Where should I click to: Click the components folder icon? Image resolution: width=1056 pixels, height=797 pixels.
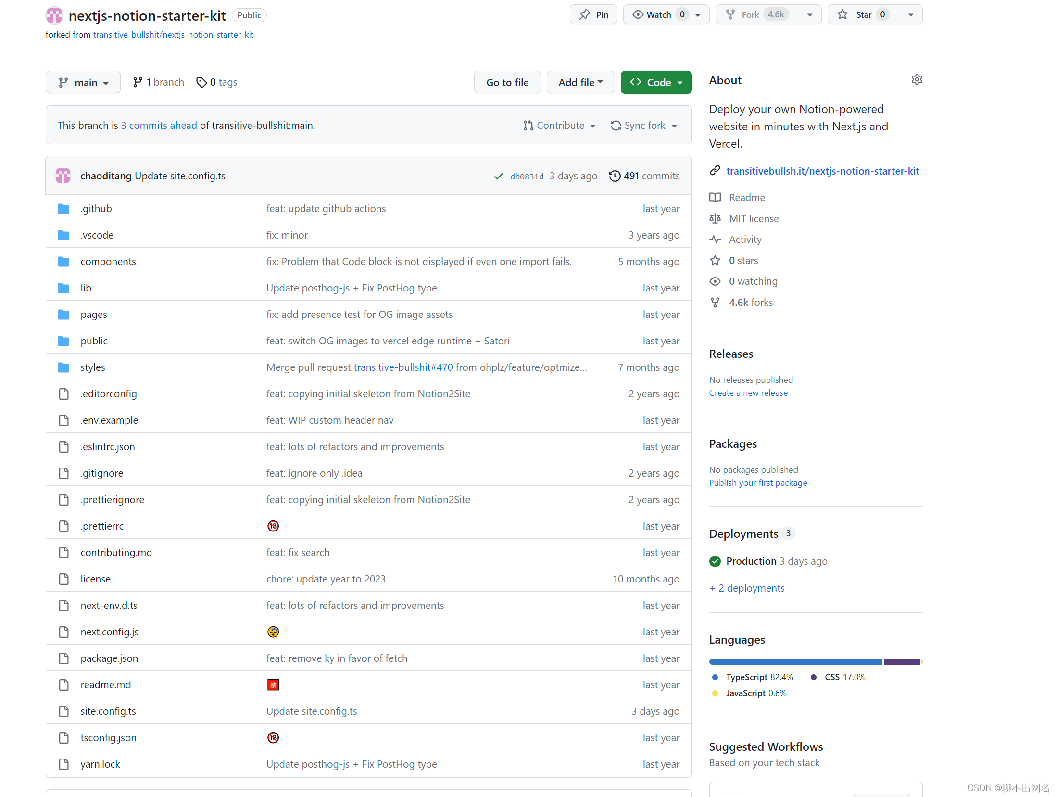(x=63, y=262)
